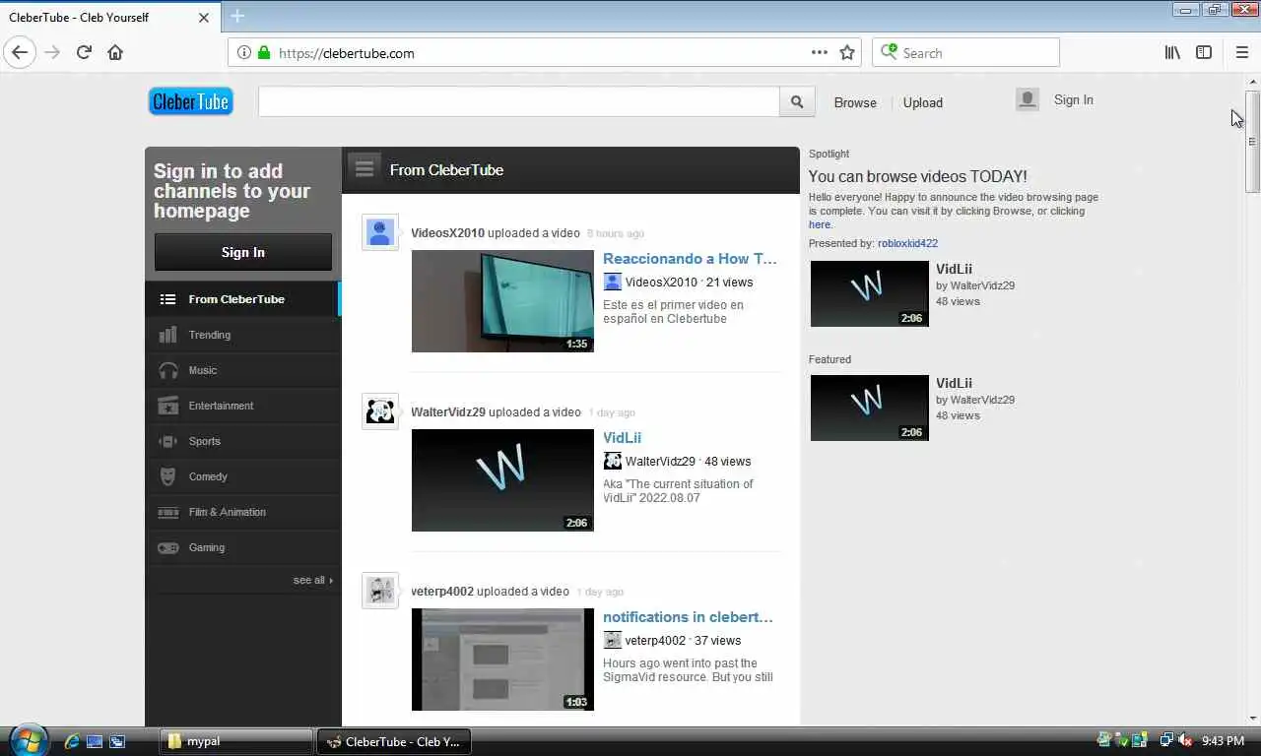Select the Music sidebar category
1261x756 pixels.
click(x=242, y=370)
